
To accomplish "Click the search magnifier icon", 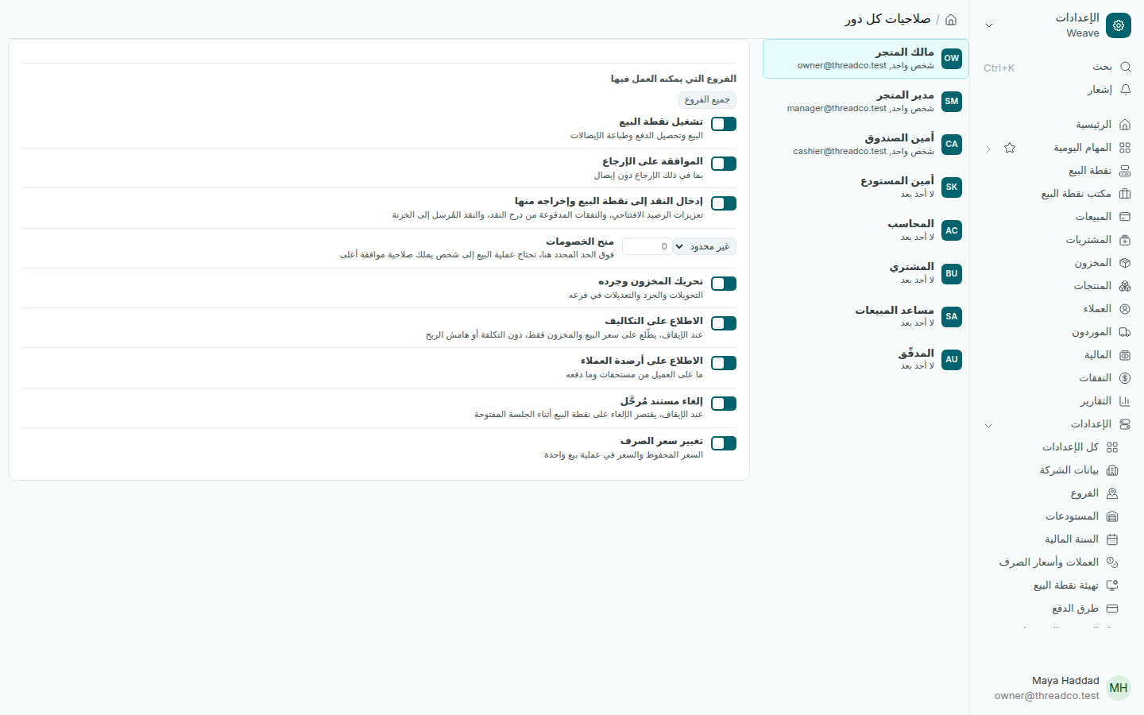I will click(x=1125, y=67).
